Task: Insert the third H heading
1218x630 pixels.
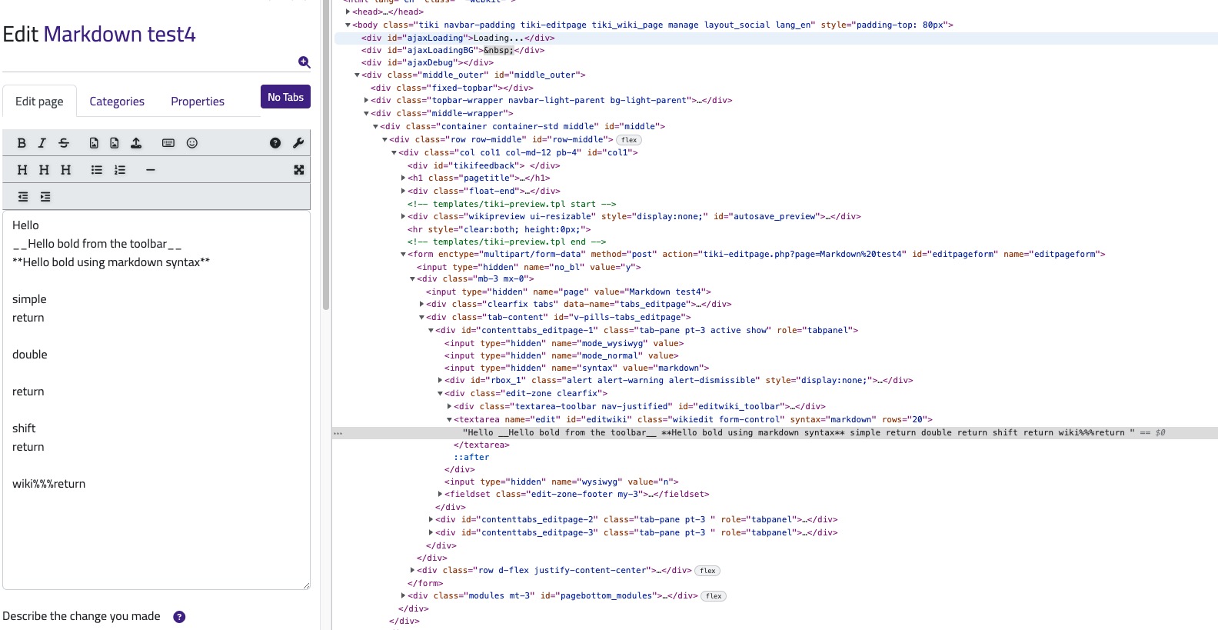Action: (66, 170)
